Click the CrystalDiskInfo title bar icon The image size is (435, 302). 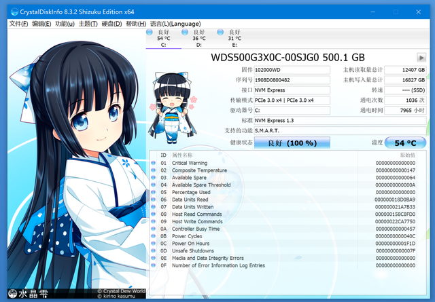(14, 12)
